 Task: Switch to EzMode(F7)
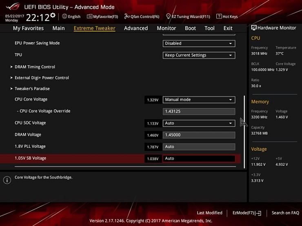247,213
